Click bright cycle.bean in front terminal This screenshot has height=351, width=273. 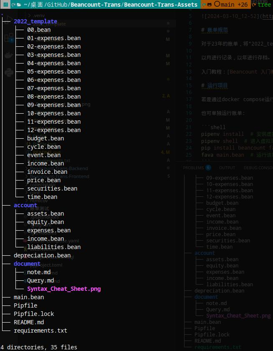[x=44, y=147]
